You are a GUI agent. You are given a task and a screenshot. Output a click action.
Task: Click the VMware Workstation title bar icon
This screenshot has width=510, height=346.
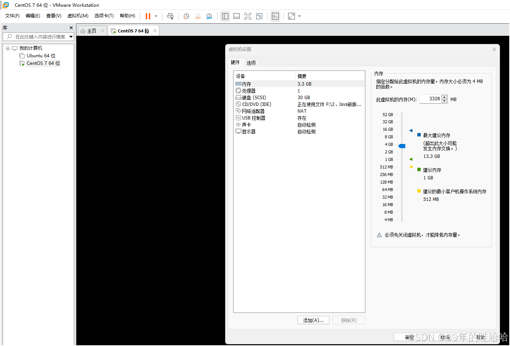coord(6,5)
